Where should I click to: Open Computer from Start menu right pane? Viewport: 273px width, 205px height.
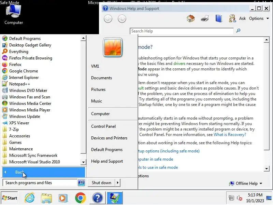[x=100, y=114]
